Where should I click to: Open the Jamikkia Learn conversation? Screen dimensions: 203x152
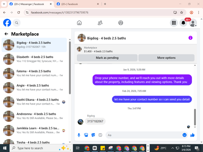click(34, 130)
